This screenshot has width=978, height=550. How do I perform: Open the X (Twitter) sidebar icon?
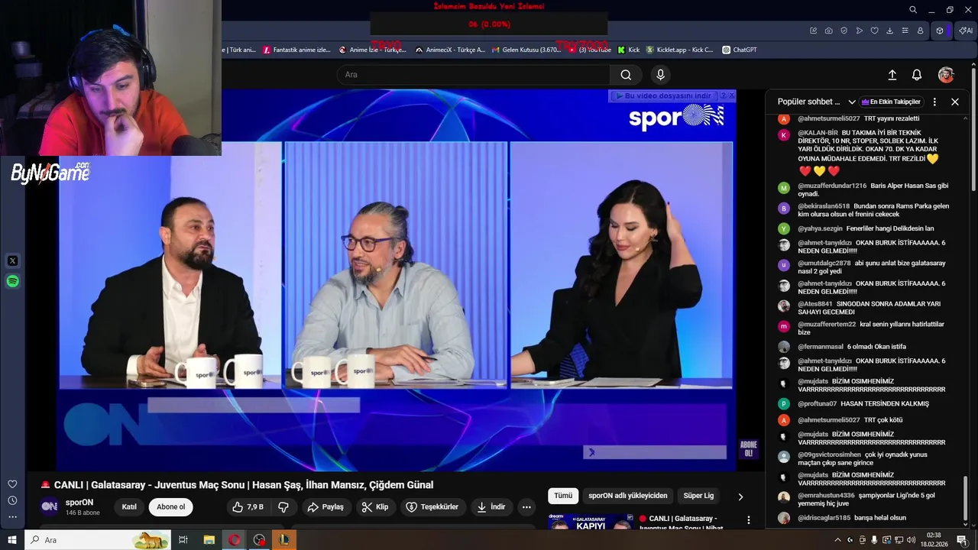coord(12,261)
